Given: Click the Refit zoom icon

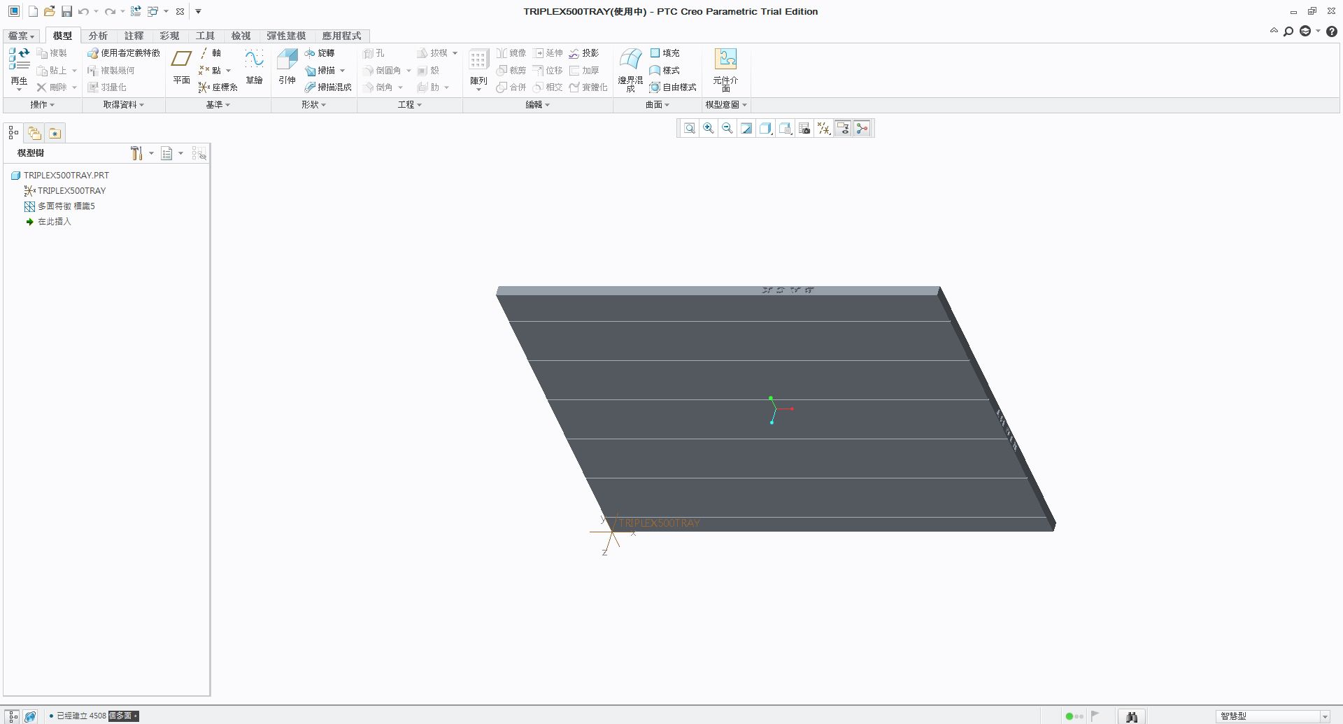Looking at the screenshot, I should coord(690,128).
